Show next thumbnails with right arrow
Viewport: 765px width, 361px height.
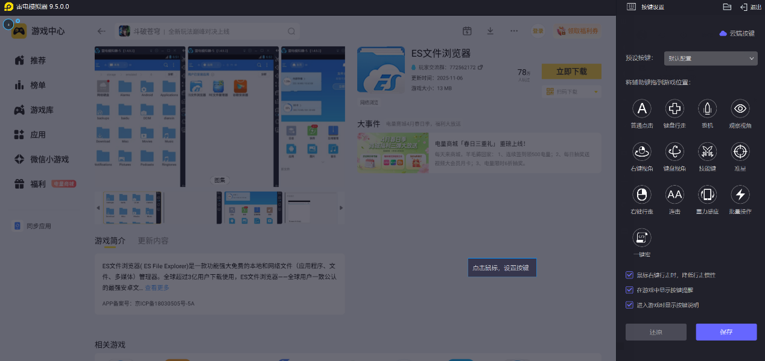point(341,208)
